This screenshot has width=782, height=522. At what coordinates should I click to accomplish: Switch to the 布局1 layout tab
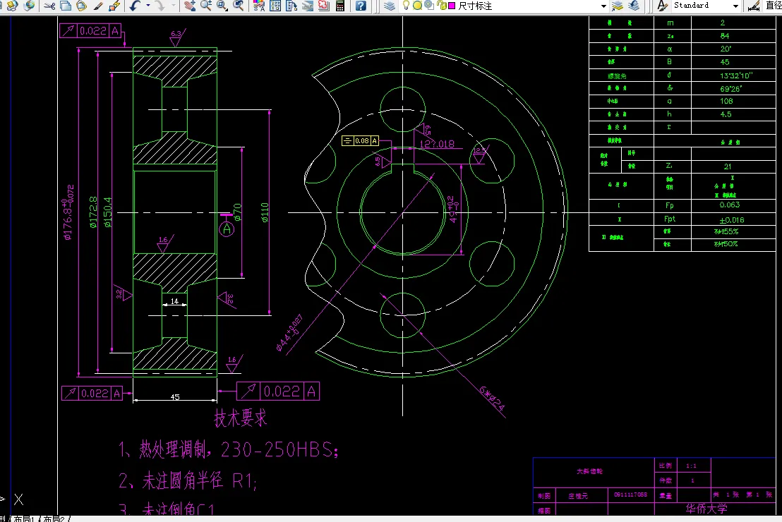(24, 519)
